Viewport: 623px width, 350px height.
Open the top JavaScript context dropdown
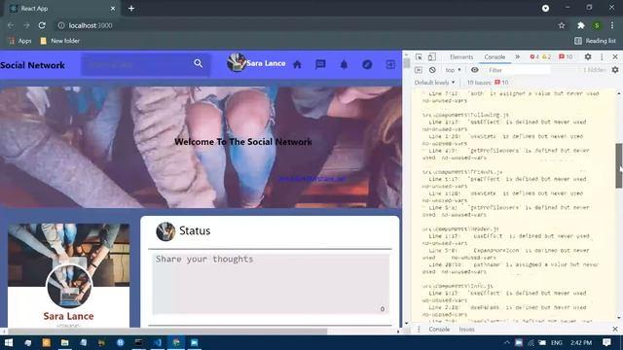(453, 70)
